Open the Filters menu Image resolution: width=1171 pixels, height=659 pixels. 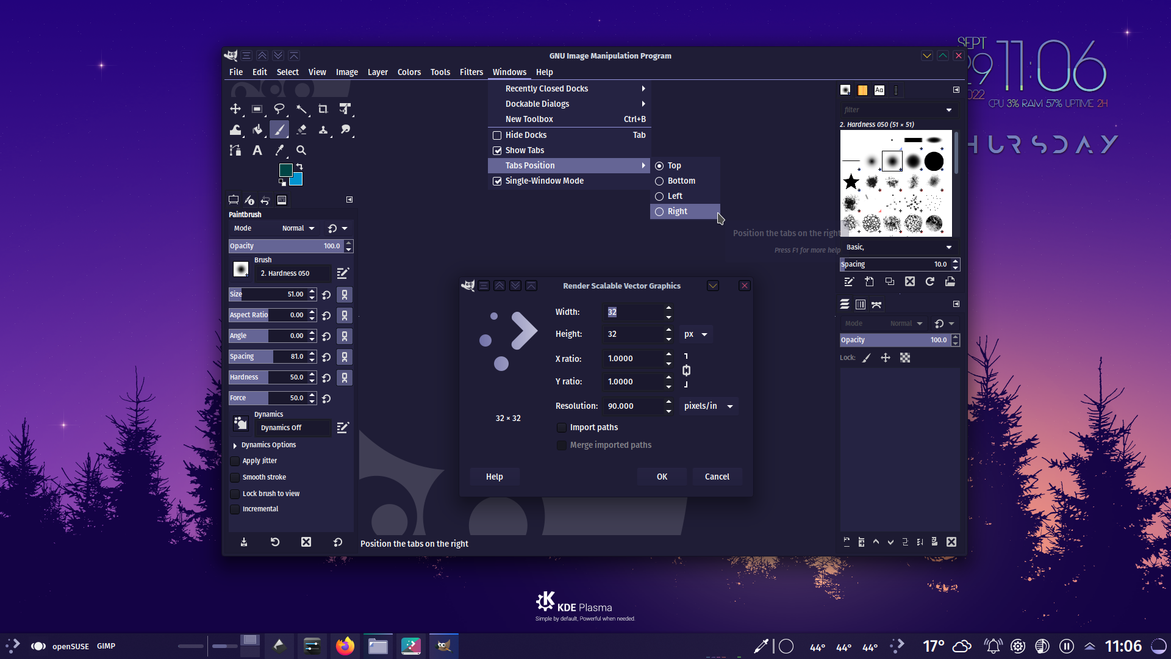[471, 72]
